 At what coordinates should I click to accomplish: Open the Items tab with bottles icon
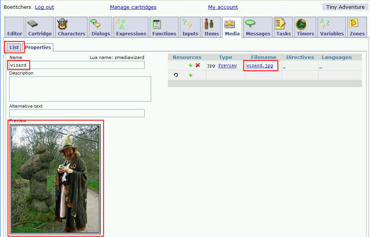click(x=211, y=27)
